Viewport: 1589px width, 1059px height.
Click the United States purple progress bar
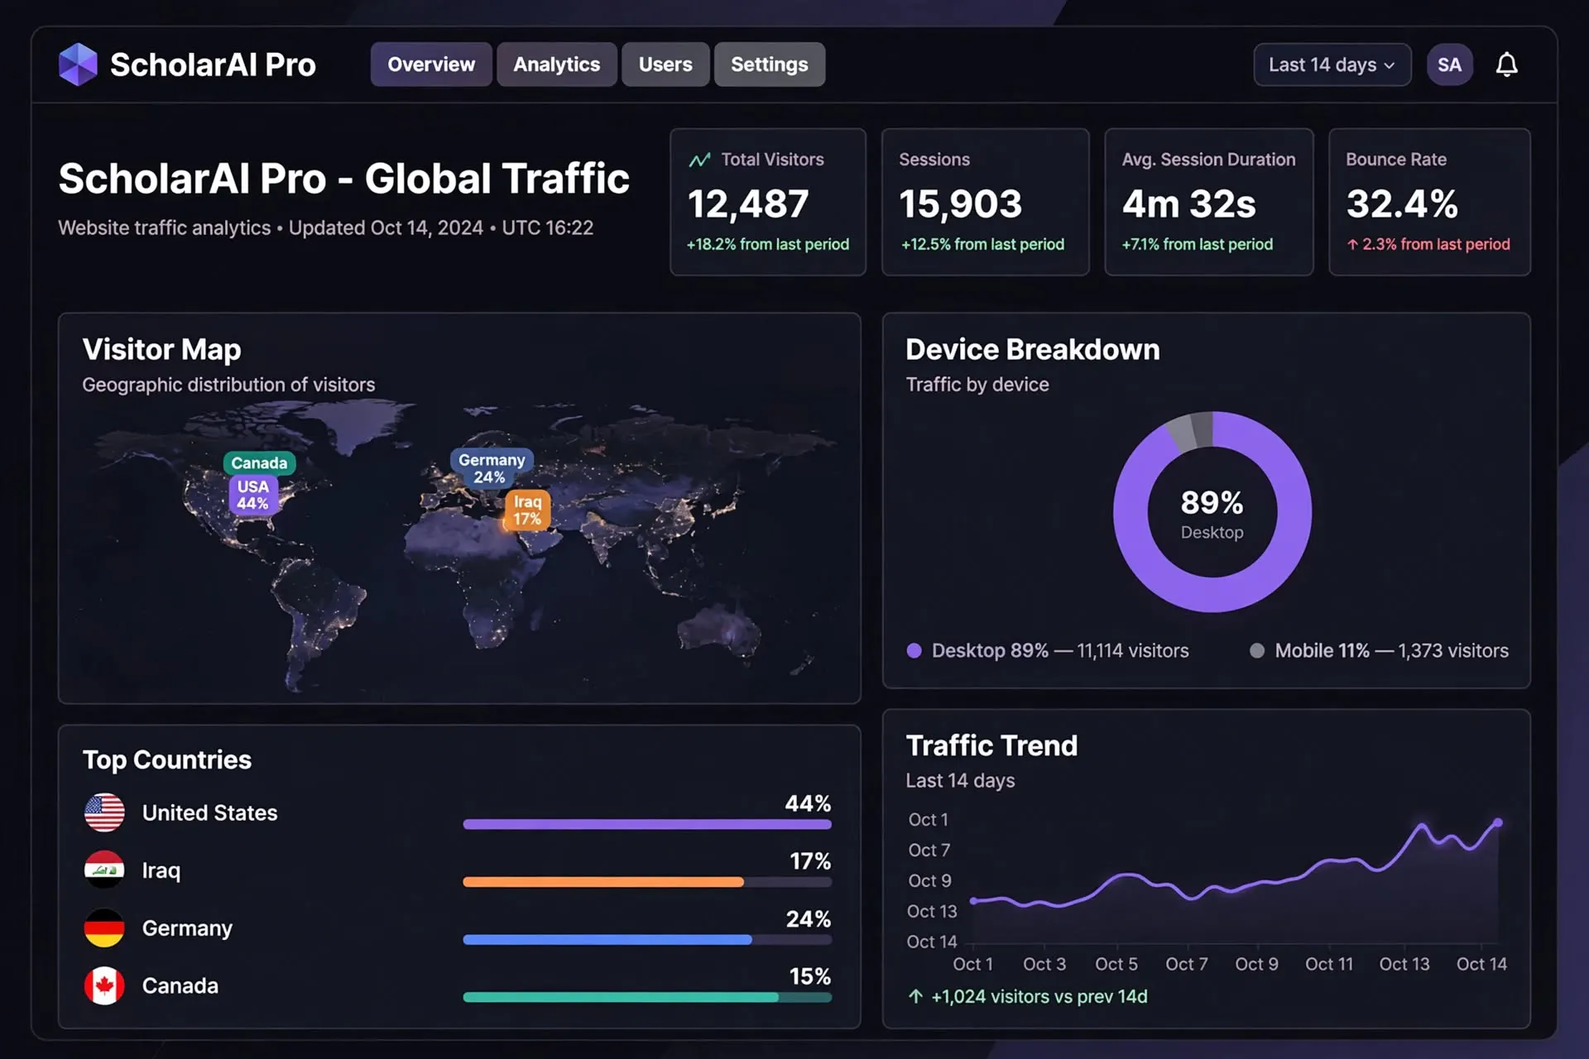click(x=647, y=824)
